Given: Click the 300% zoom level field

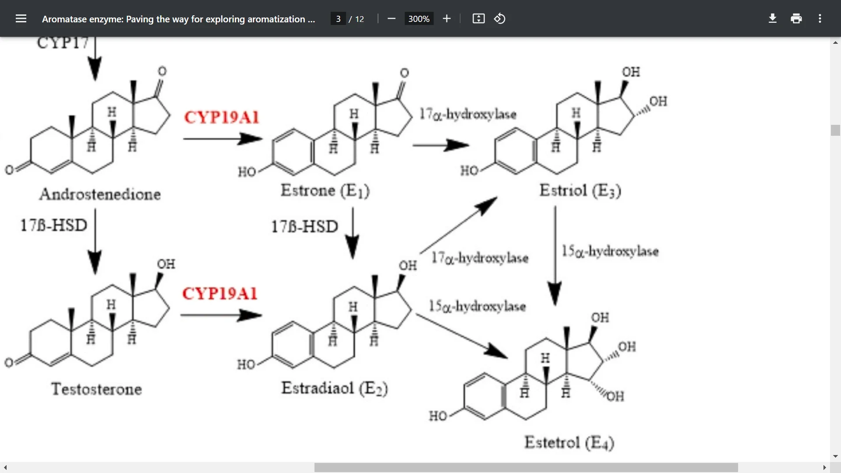Looking at the screenshot, I should coord(419,19).
